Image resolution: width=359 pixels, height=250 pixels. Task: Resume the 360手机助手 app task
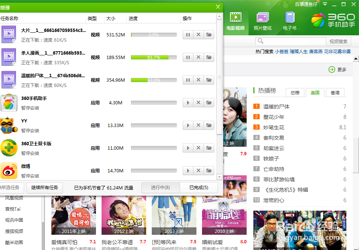[188, 103]
